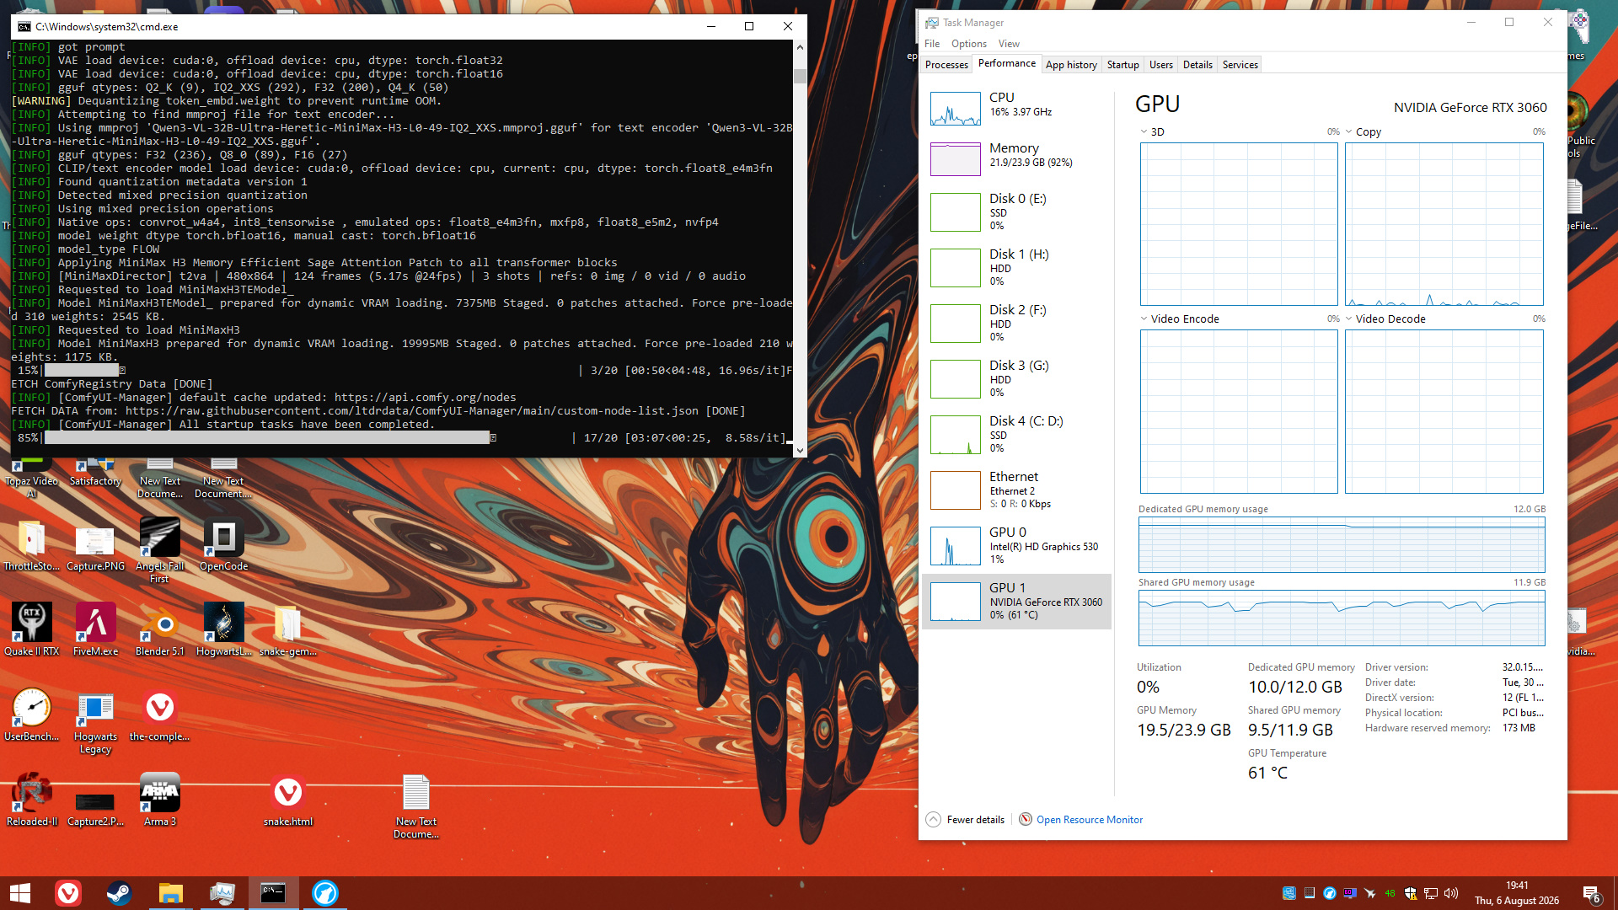The height and width of the screenshot is (910, 1618).
Task: Switch to the Users tab
Action: (1160, 65)
